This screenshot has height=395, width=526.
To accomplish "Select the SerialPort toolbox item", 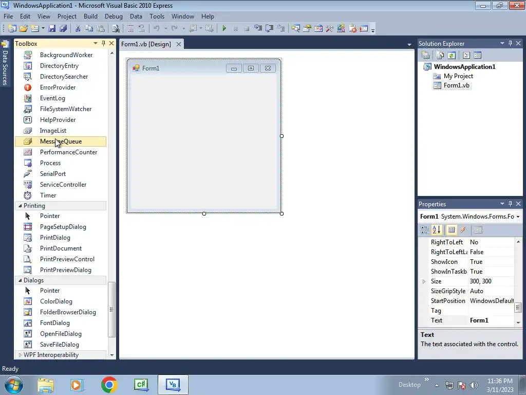I will (61, 174).
